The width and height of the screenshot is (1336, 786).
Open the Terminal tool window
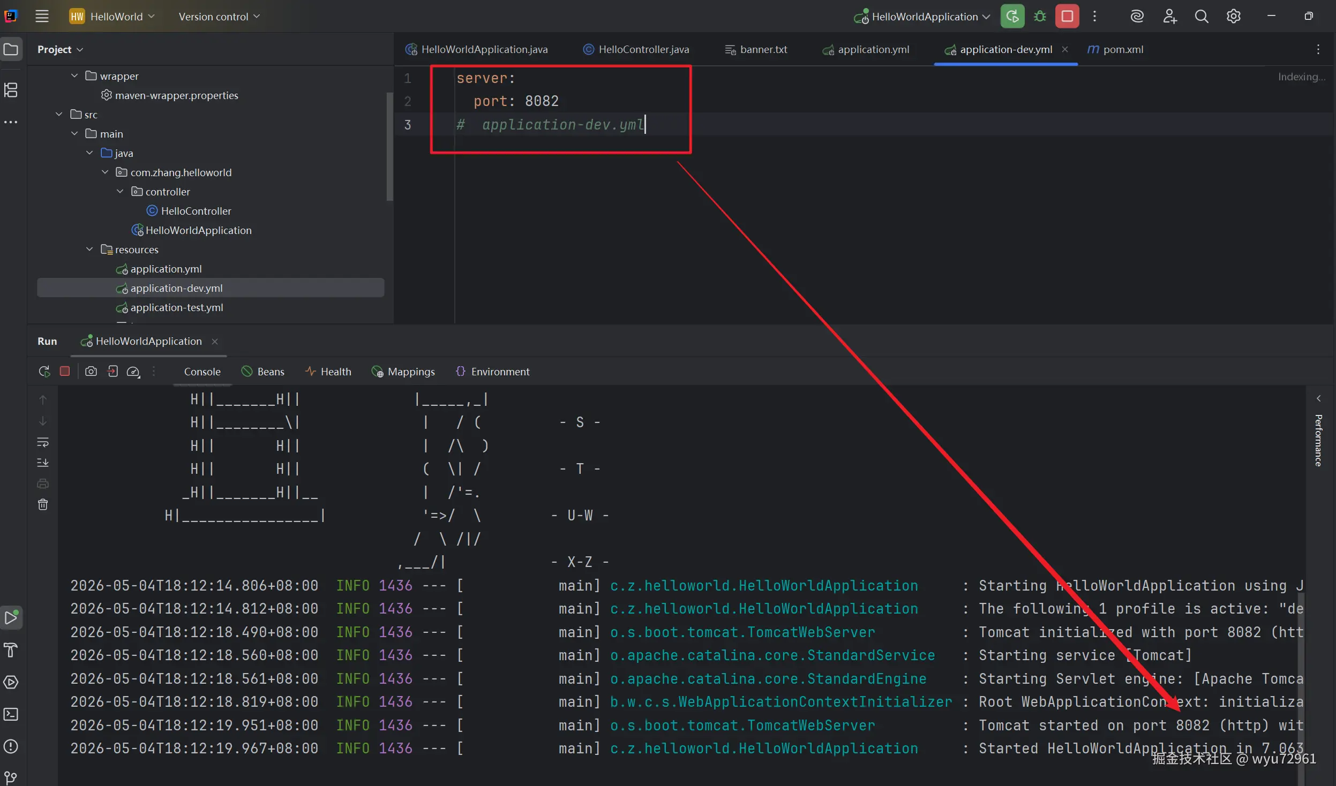pyautogui.click(x=11, y=714)
